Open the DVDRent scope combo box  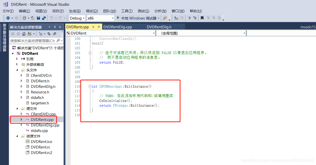click(x=111, y=33)
